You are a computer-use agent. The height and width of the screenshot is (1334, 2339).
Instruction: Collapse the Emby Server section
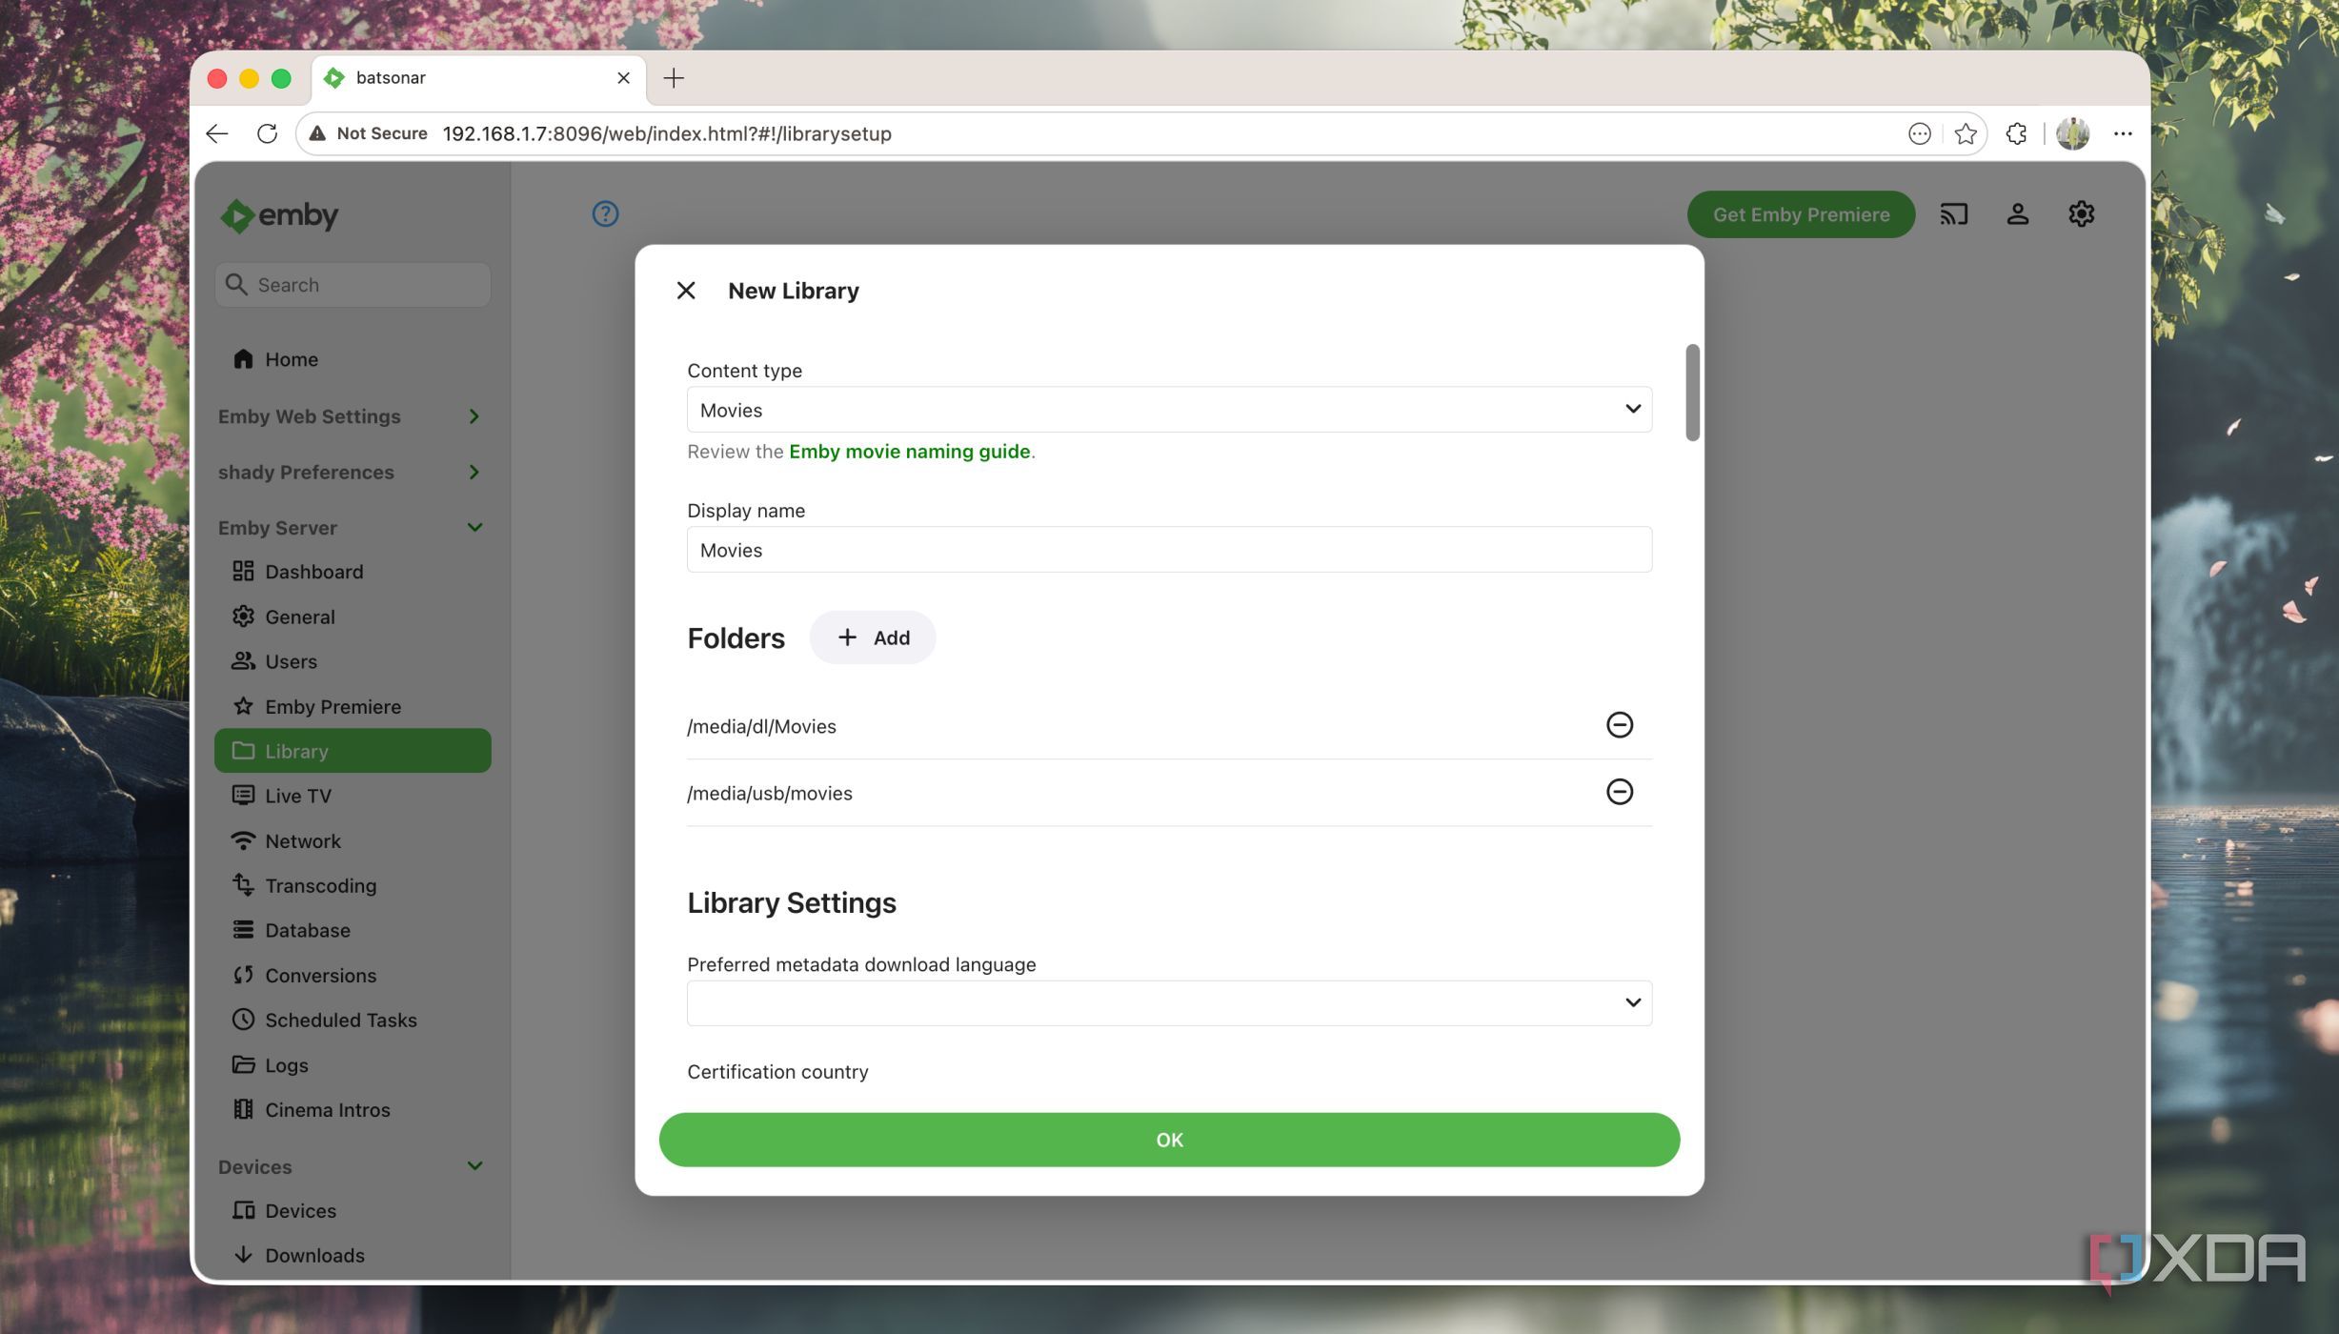[x=351, y=528]
